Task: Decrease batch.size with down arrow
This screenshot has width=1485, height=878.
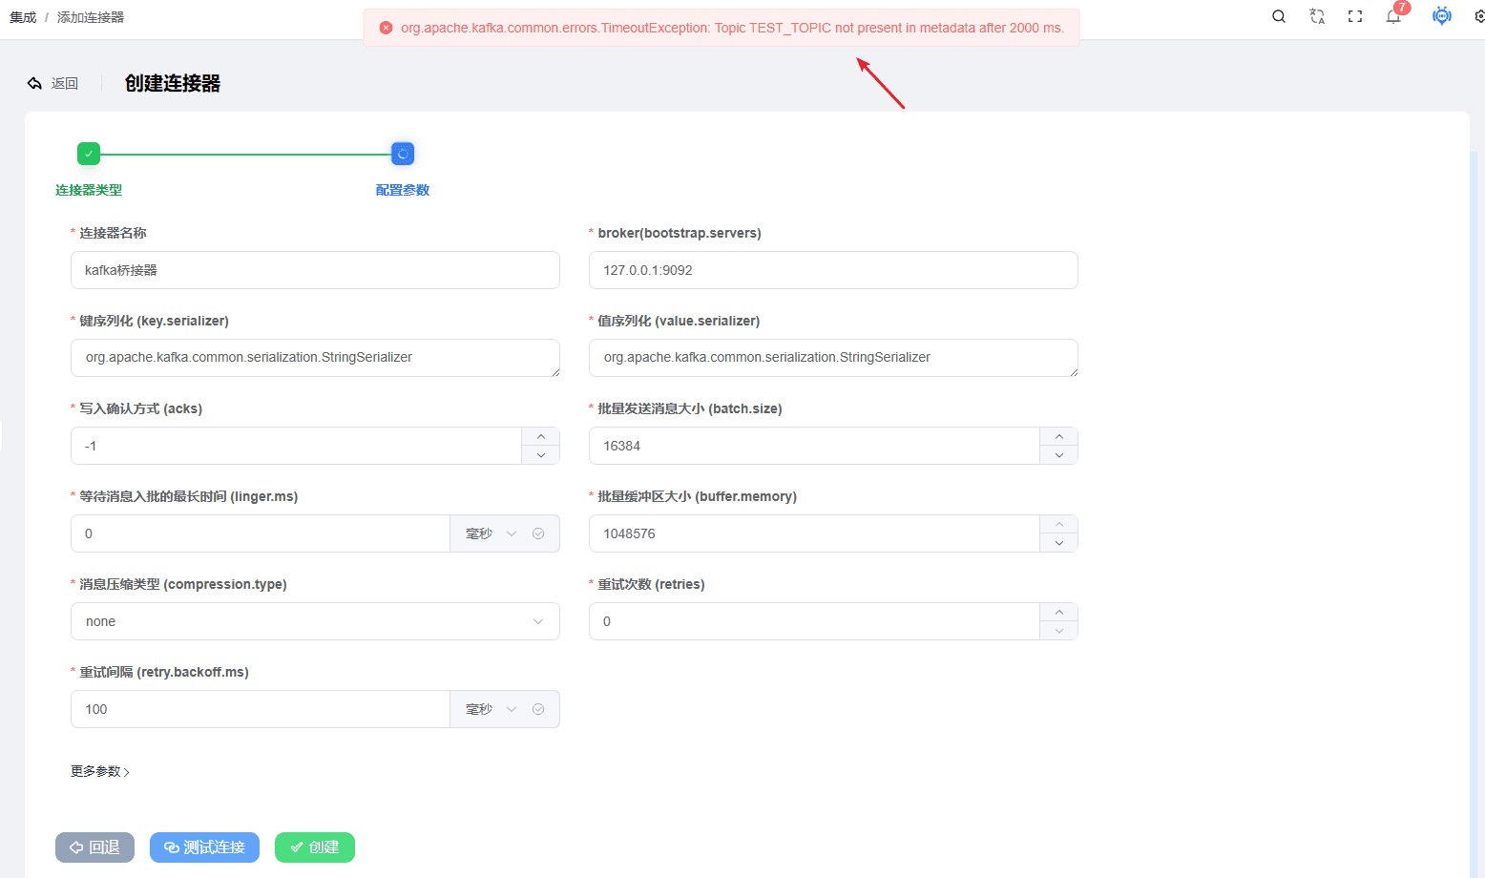Action: [1059, 455]
